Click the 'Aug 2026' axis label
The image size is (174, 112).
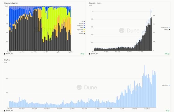[147, 109]
